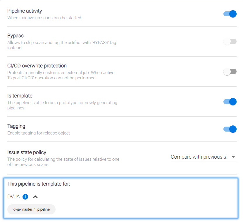Disable the Is template switch
This screenshot has height=222, width=243.
(230, 102)
